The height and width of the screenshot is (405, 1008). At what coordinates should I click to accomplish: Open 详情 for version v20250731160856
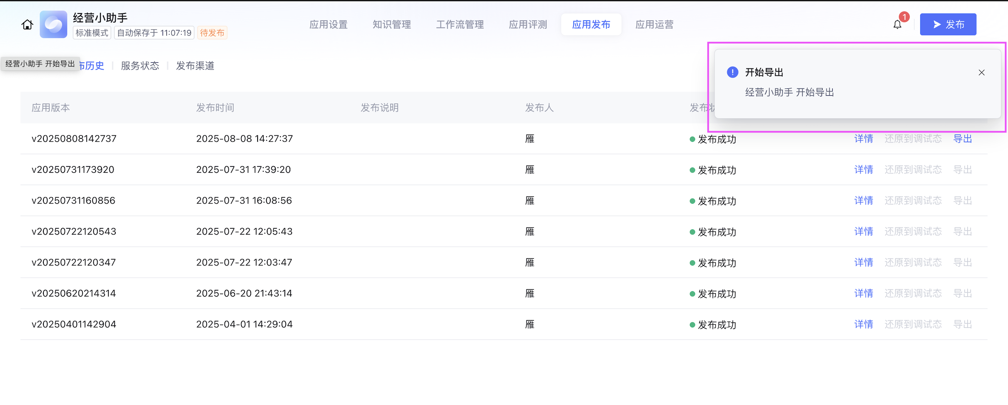pos(863,201)
